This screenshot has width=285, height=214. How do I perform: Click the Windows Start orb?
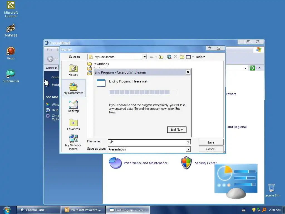pos(7,210)
